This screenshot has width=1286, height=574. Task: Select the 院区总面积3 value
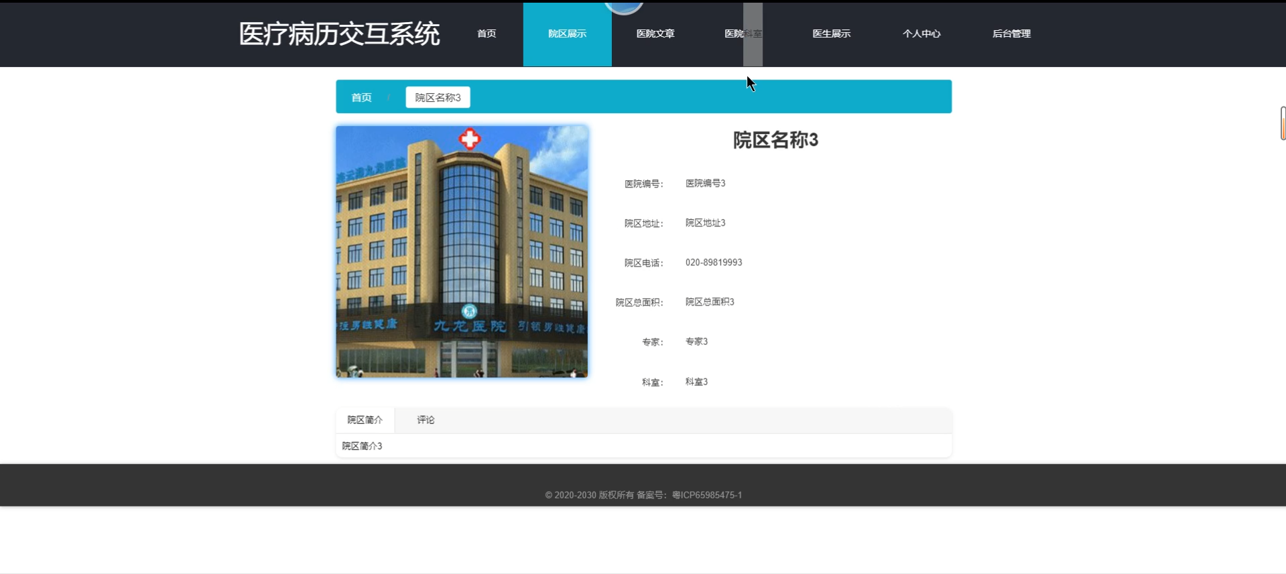[710, 302]
